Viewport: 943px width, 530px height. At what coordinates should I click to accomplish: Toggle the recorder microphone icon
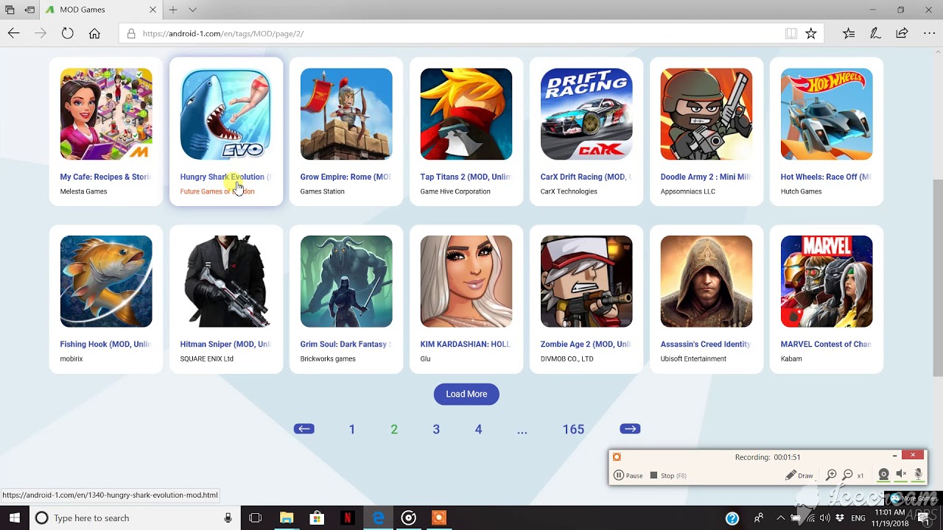918,475
